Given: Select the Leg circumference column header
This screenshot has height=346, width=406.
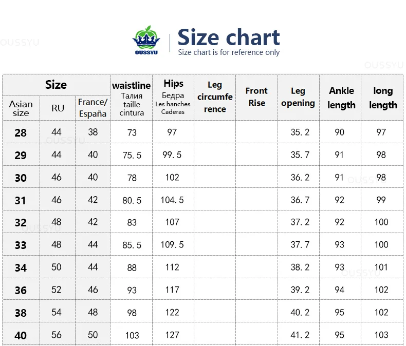Looking at the screenshot, I should click(x=215, y=97).
